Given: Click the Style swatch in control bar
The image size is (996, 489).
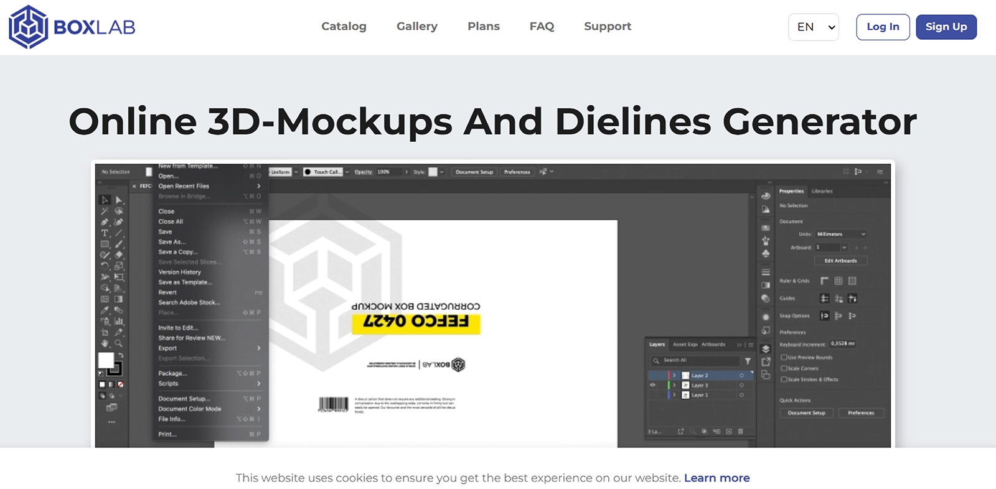Looking at the screenshot, I should 433,172.
